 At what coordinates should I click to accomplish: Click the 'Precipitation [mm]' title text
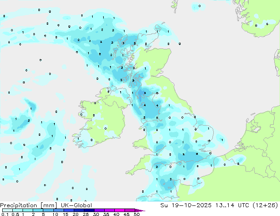point(29,205)
